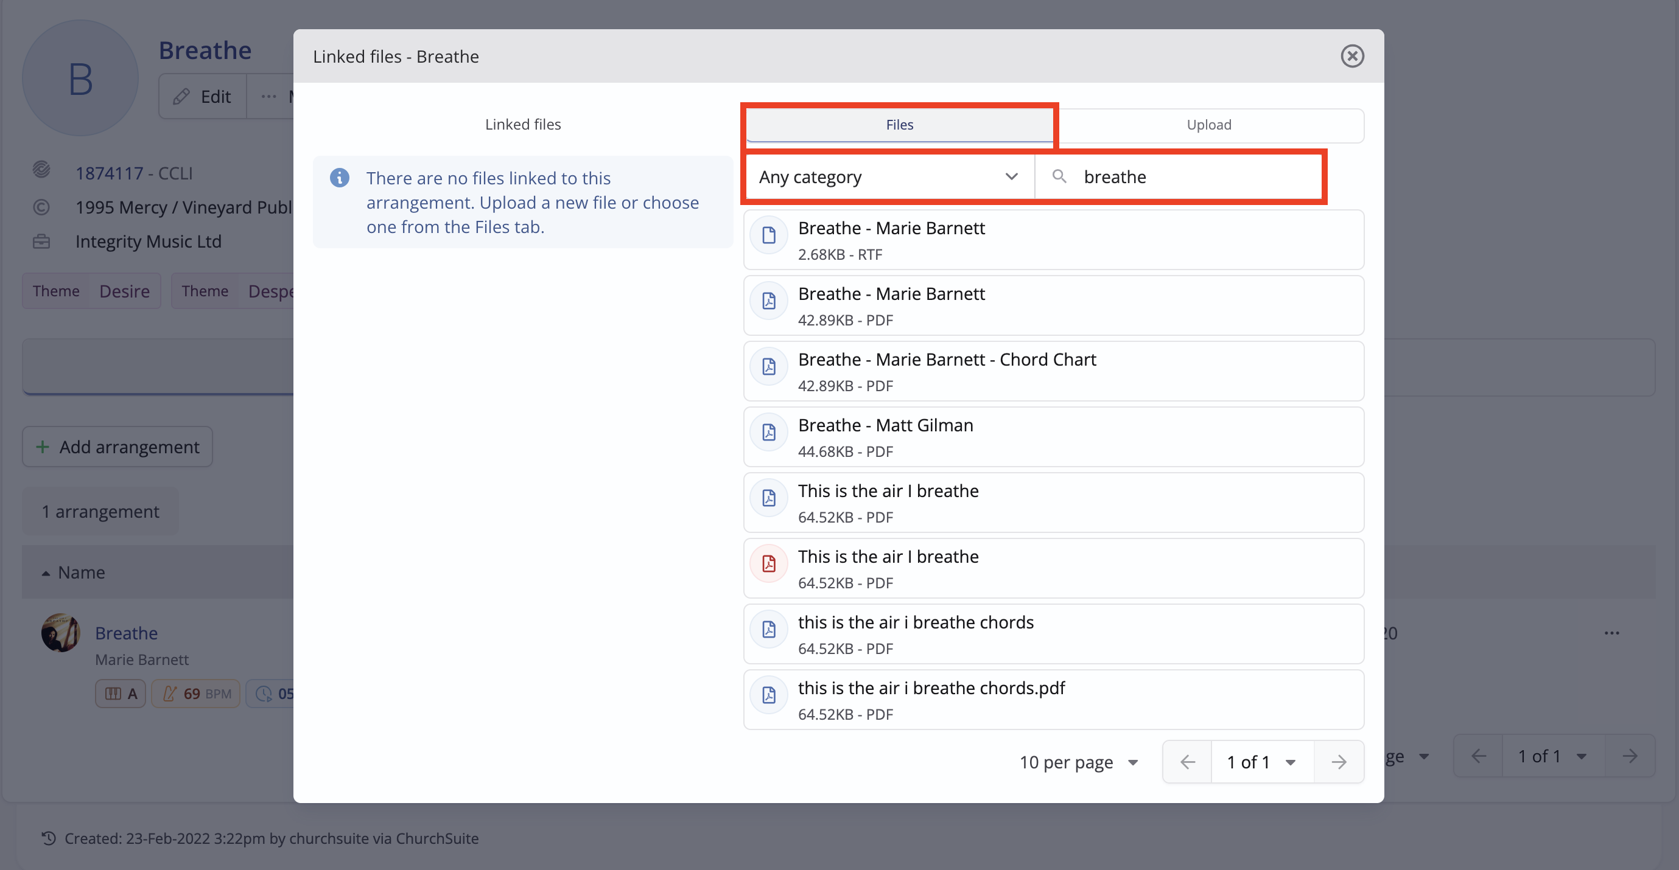Select Breathe - Marie Barnett 42.89KB PDF
The height and width of the screenshot is (870, 1679).
click(1053, 305)
